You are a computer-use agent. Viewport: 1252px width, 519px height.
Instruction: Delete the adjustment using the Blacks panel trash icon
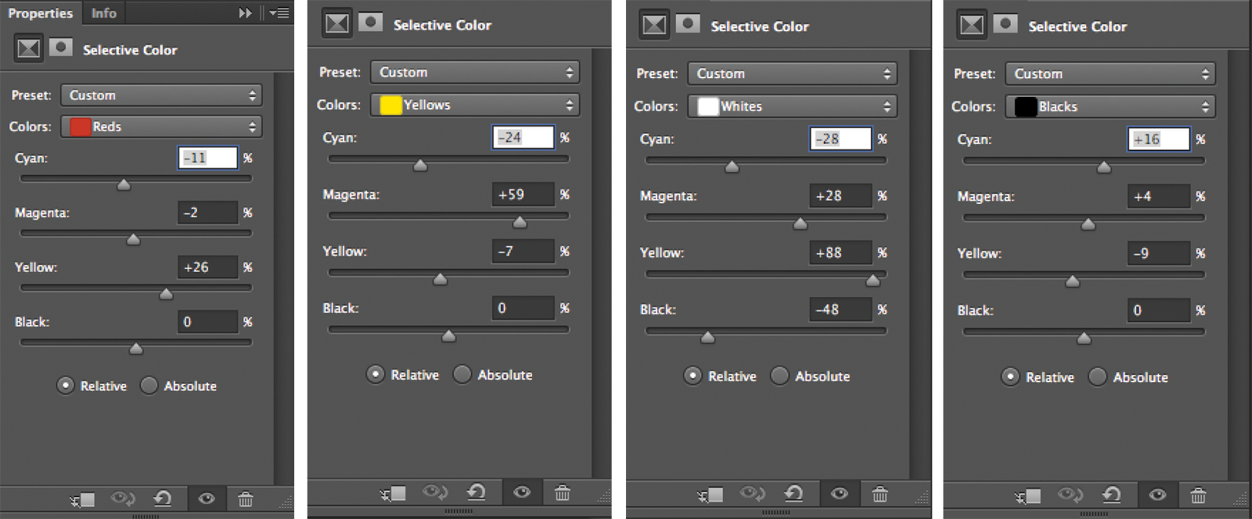(x=1198, y=495)
